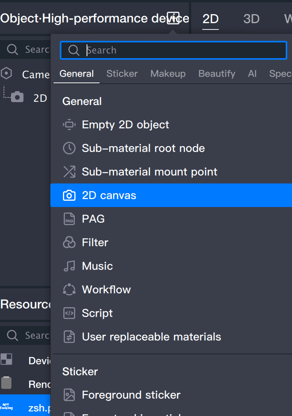Select the zsh resource thumbnail
This screenshot has height=416, width=292.
coord(6,406)
